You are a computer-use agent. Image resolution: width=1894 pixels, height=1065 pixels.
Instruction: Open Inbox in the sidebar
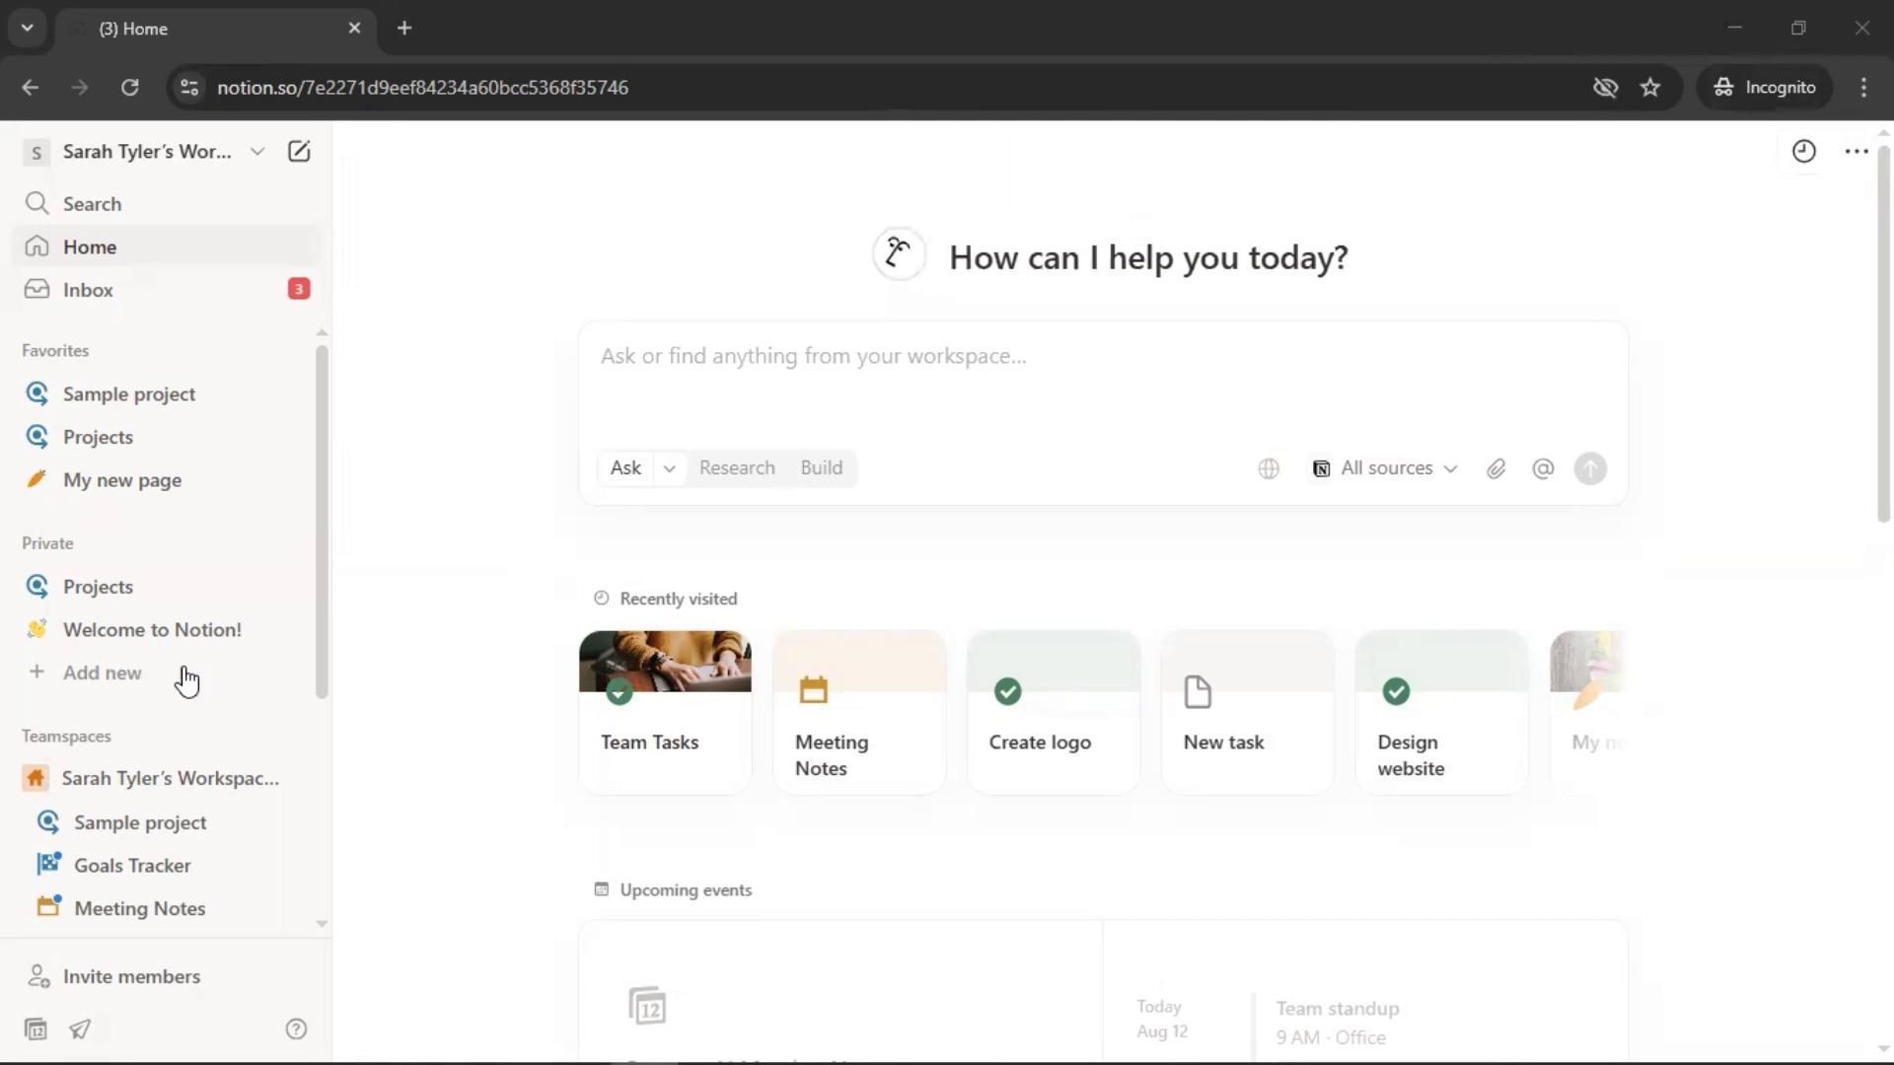coord(89,290)
